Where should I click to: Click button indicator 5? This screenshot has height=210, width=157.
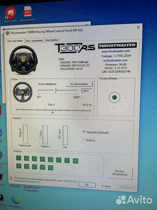[x=50, y=160]
